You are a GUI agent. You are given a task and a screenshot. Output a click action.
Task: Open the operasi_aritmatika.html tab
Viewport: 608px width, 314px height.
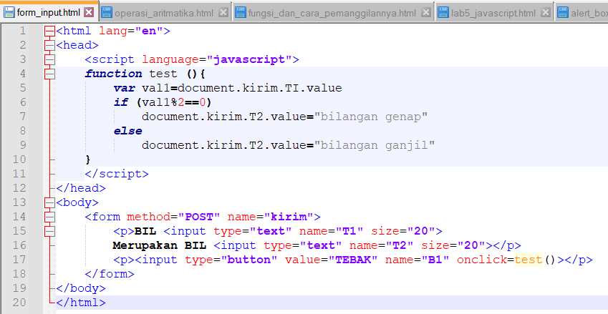(164, 13)
